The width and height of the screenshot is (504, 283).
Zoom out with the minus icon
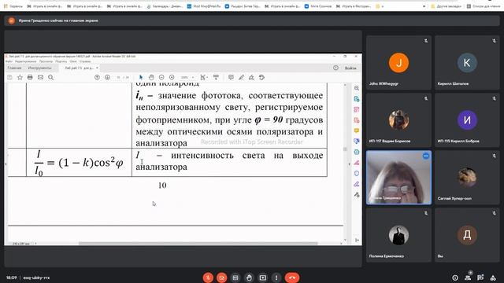(161, 77)
